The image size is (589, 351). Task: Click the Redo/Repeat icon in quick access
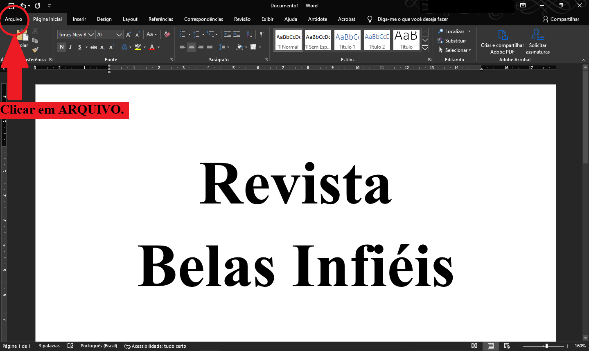coord(38,6)
